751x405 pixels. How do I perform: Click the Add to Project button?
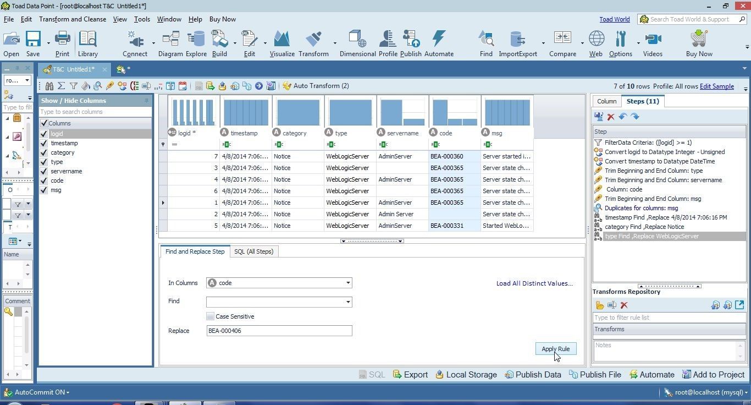pos(713,375)
